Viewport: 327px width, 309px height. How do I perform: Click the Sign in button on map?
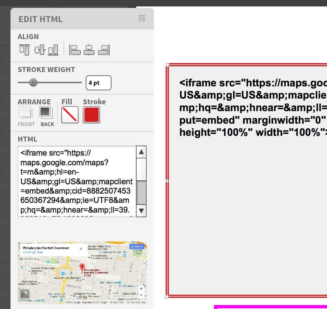click(137, 247)
